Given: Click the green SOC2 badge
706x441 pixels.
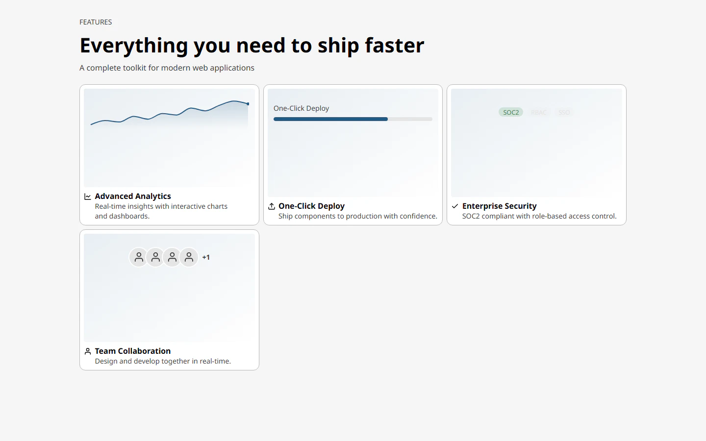Looking at the screenshot, I should [x=511, y=112].
